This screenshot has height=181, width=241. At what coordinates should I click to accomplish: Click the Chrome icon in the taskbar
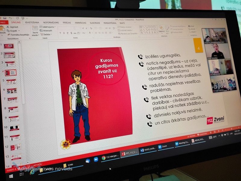[103, 157]
